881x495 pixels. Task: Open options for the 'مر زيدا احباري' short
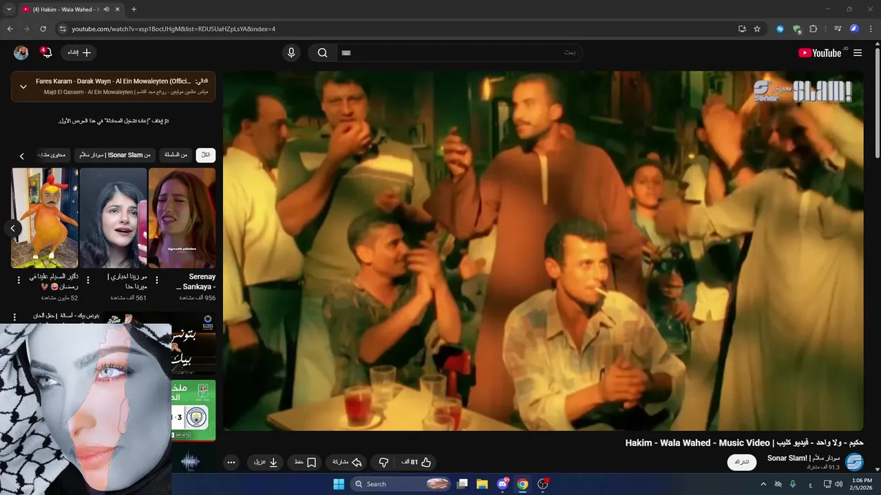[87, 280]
